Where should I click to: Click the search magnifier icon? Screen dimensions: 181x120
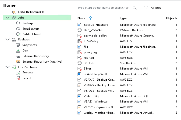pyautogui.click(x=135, y=7)
